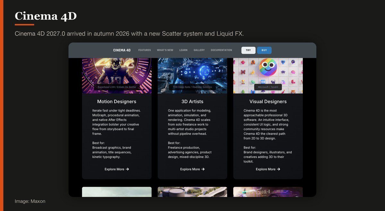
Task: Open the WHAT'S NEW nav item
Action: 165,50
